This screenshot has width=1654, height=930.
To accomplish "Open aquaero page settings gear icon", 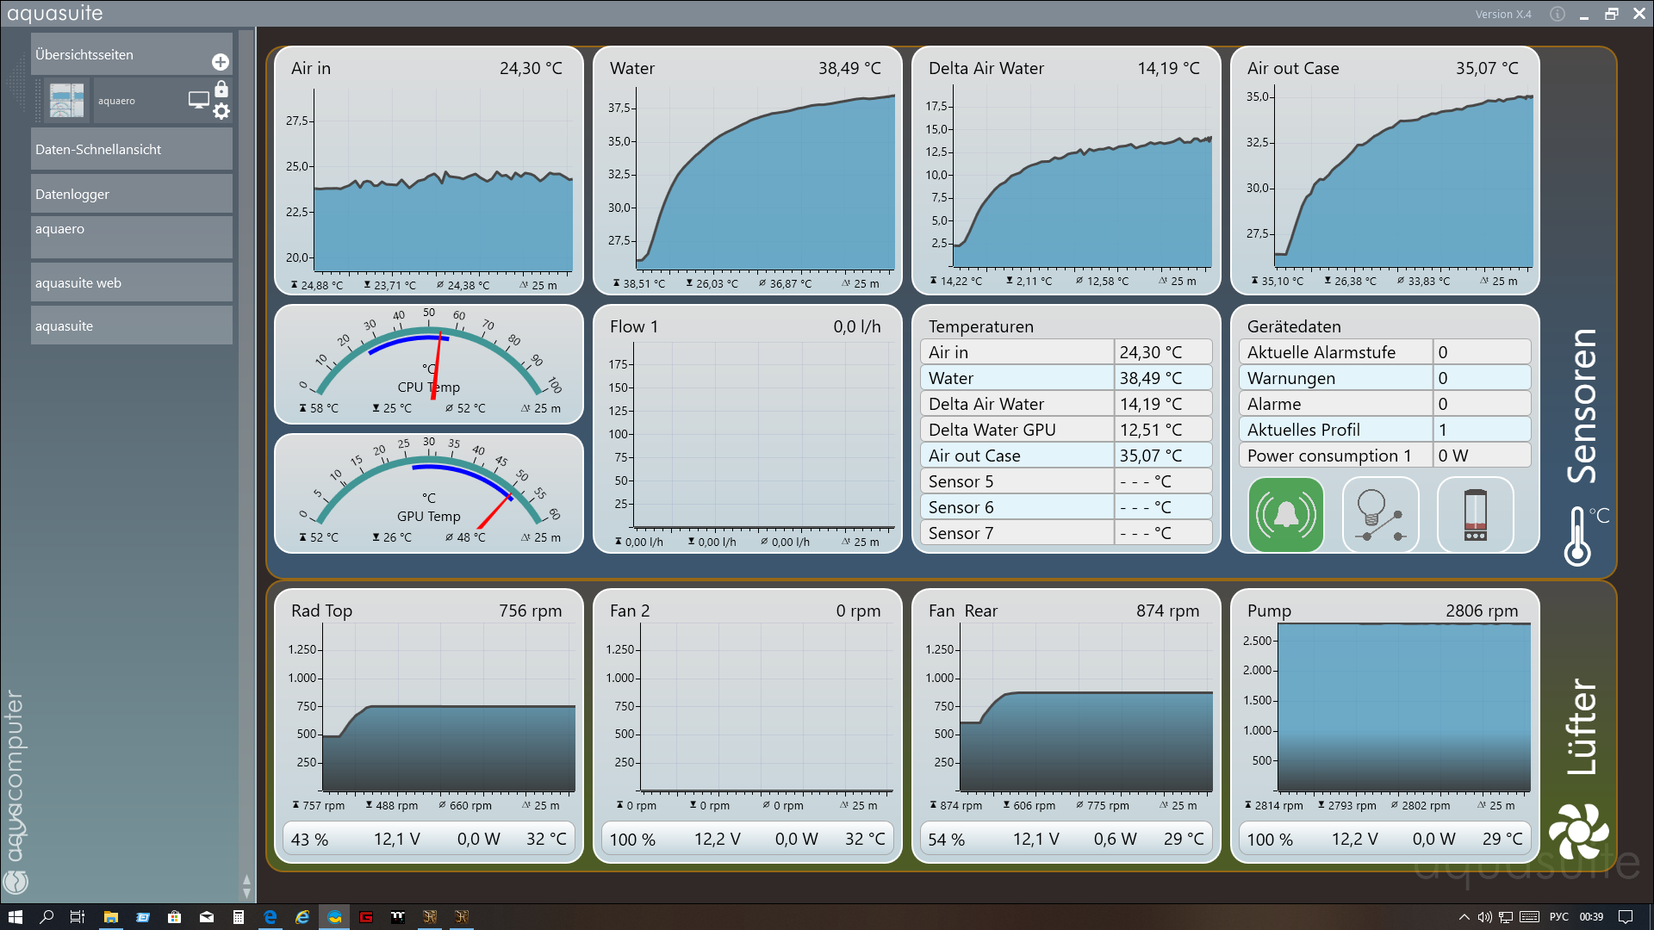I will pyautogui.click(x=221, y=111).
